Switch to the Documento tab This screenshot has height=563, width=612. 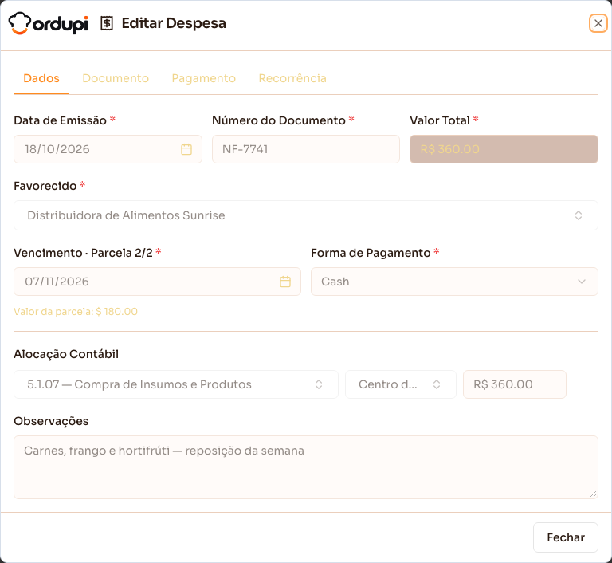(x=116, y=78)
